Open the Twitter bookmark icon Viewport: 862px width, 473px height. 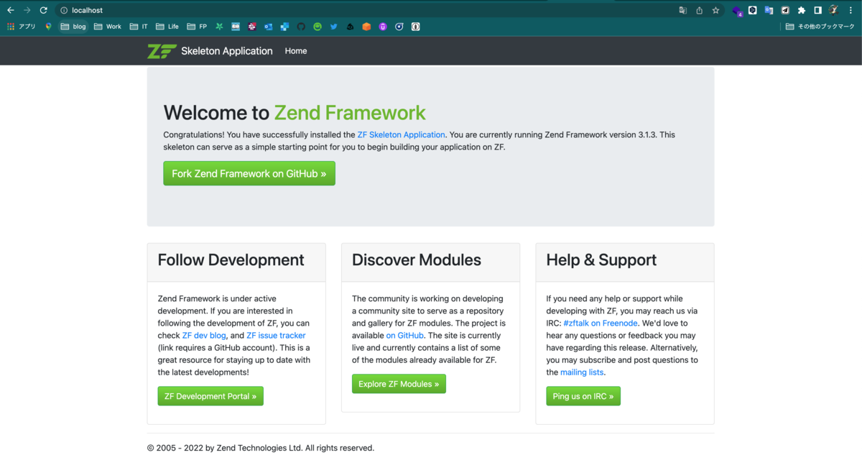[333, 27]
